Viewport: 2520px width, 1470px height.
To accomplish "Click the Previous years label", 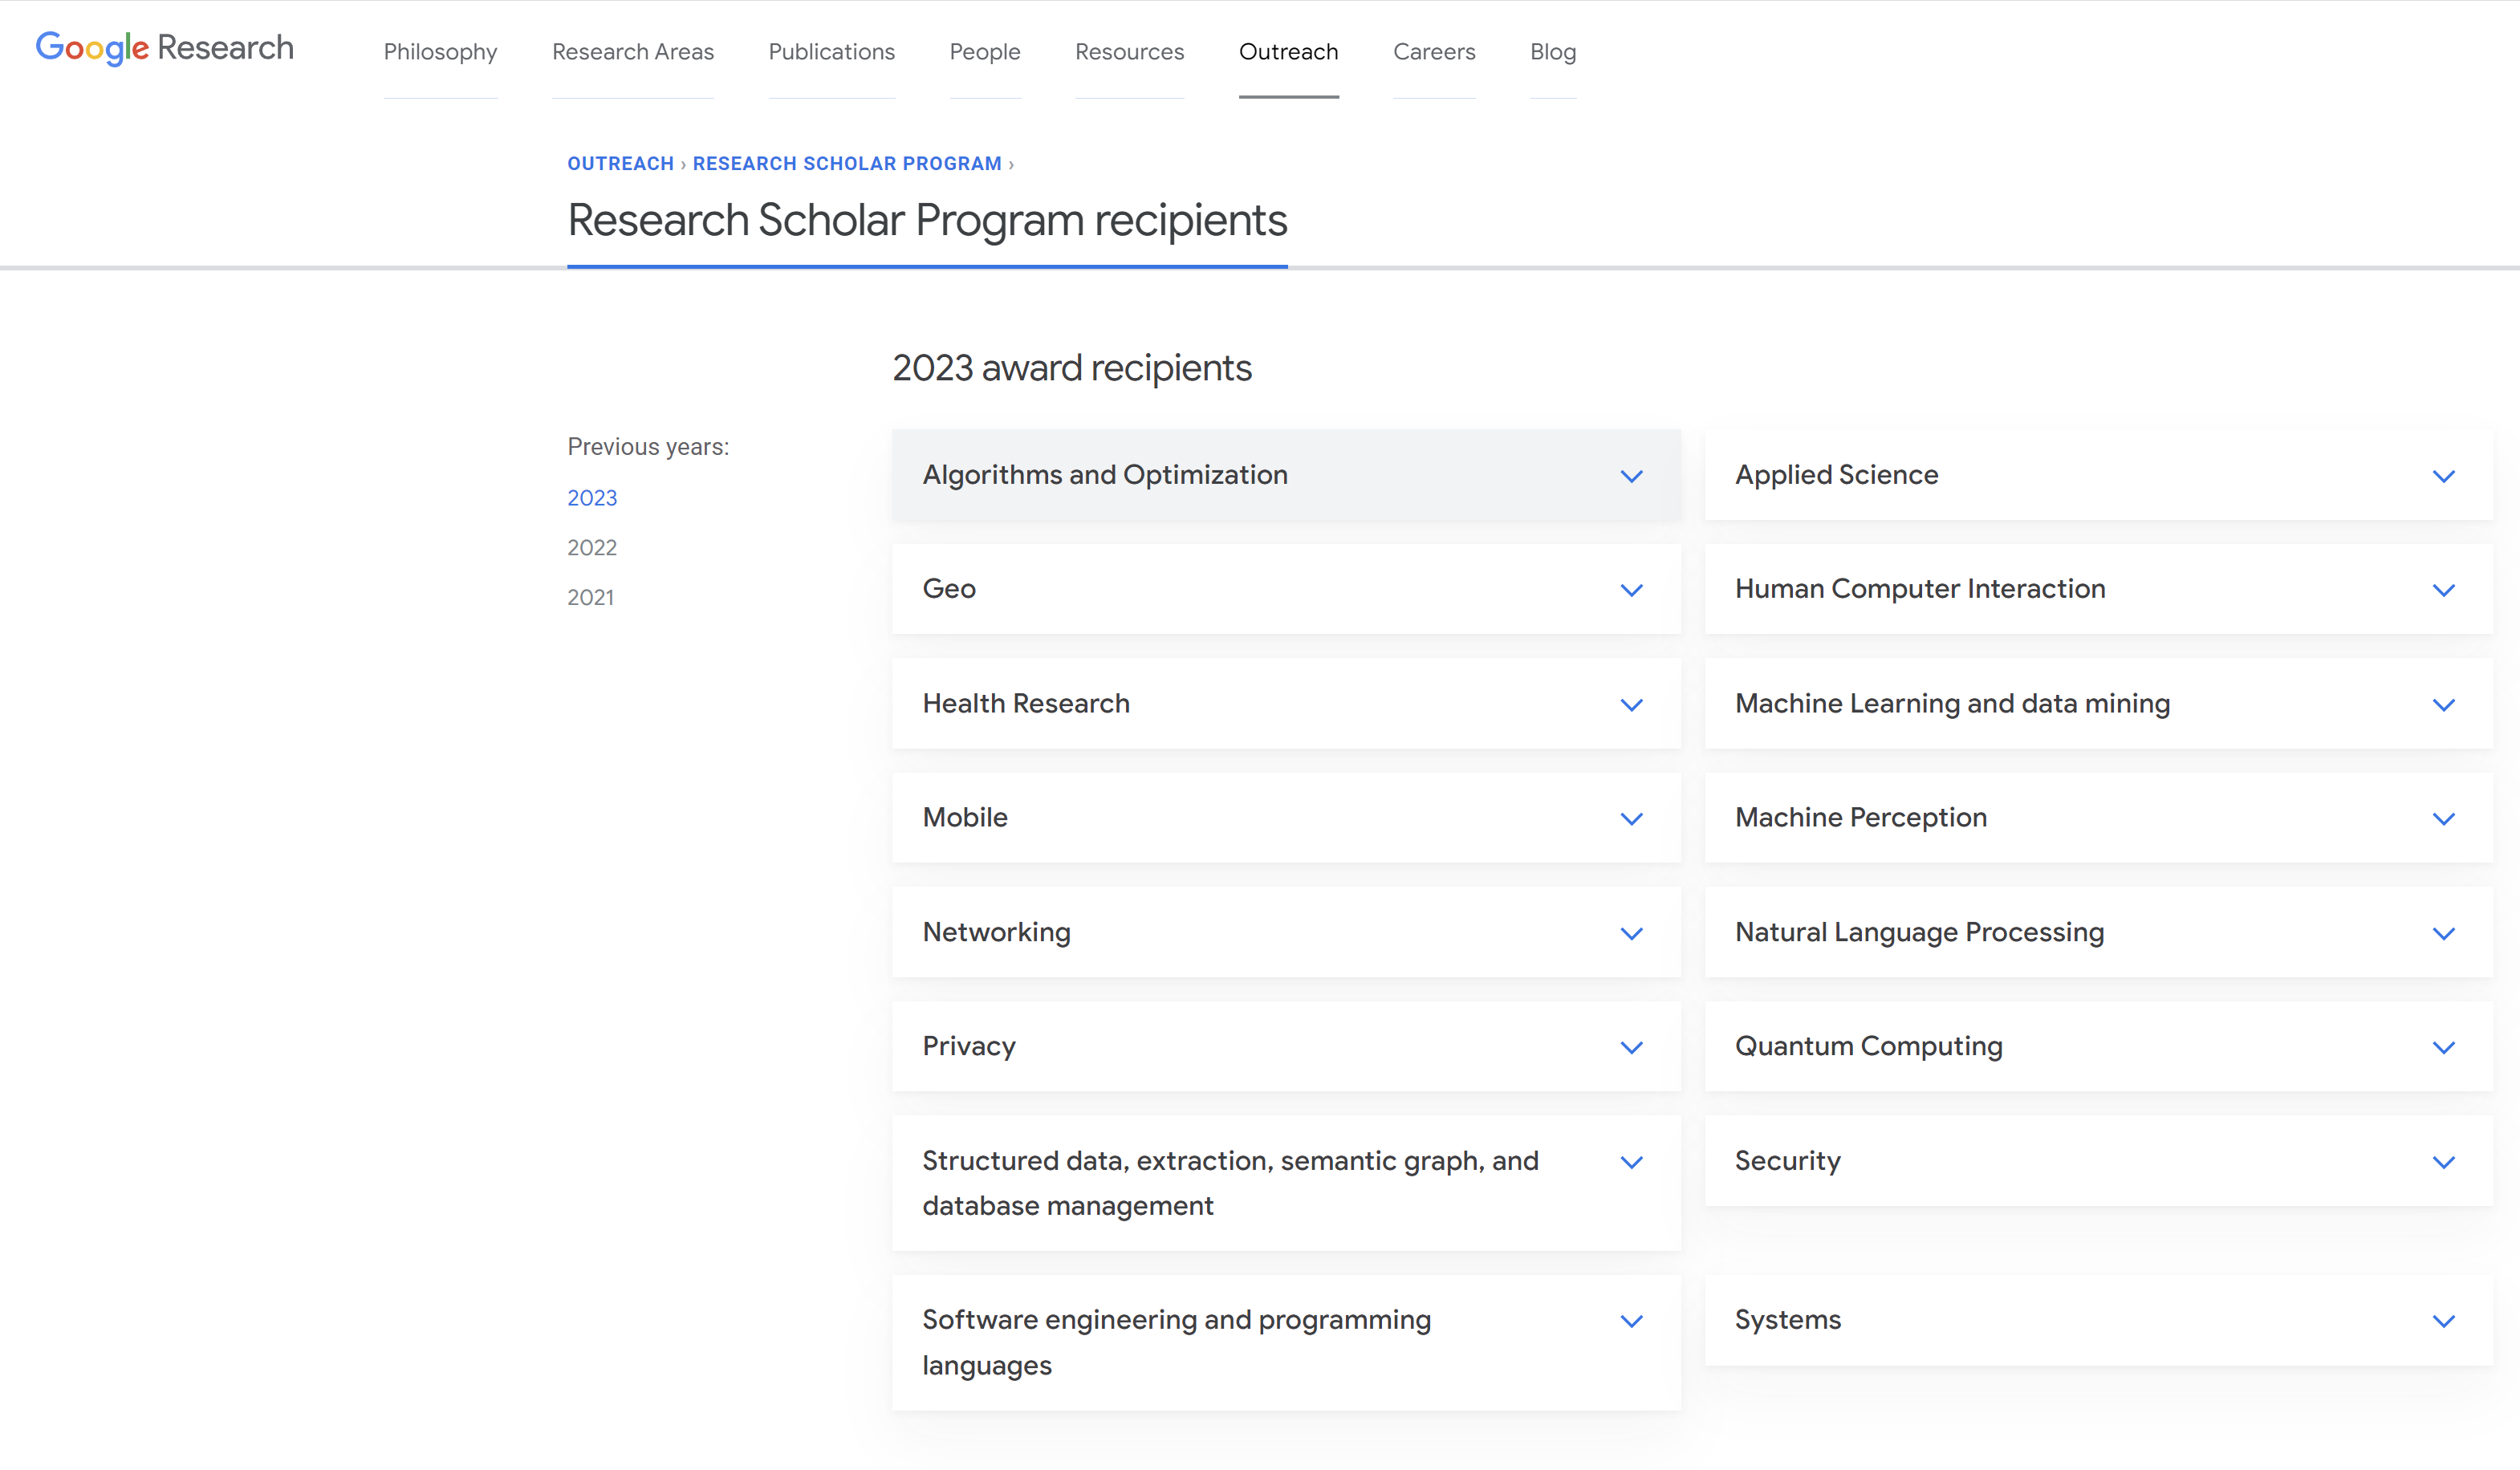I will click(648, 447).
